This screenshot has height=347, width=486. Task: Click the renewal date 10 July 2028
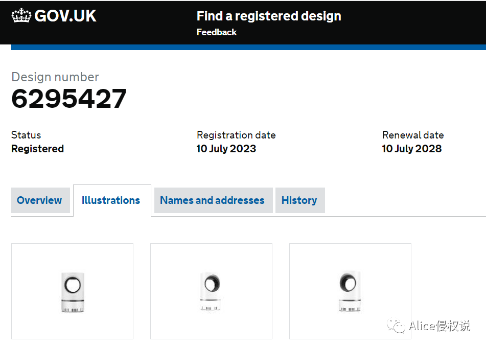[412, 149]
